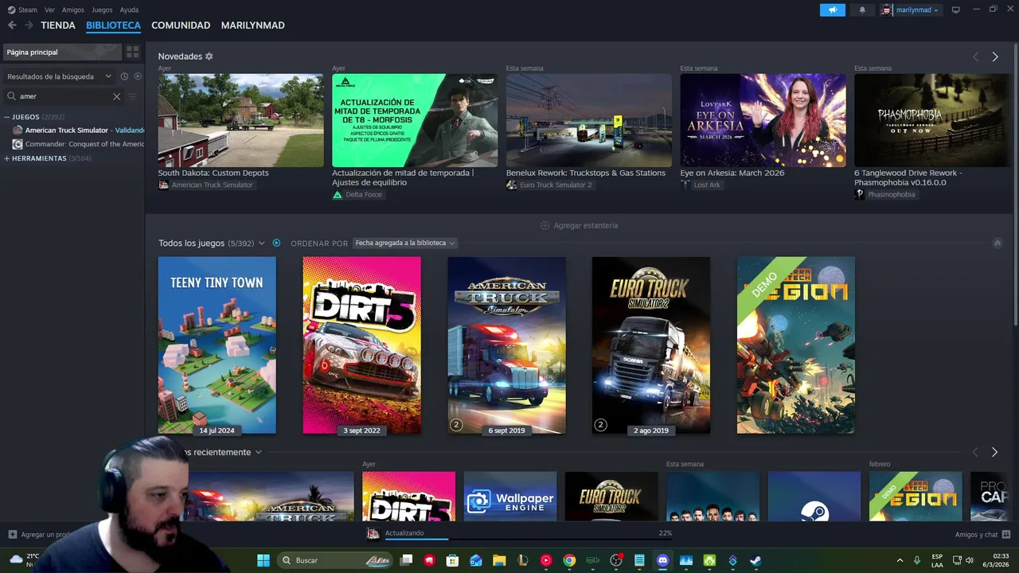Open Euro Truck Simulator 2 game cover

[651, 345]
